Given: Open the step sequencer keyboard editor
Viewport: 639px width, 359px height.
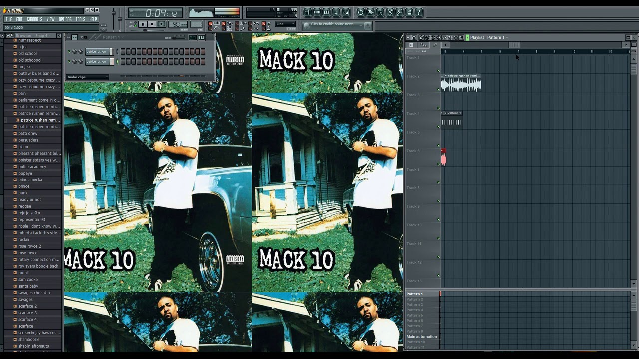Looking at the screenshot, I should [x=201, y=38].
